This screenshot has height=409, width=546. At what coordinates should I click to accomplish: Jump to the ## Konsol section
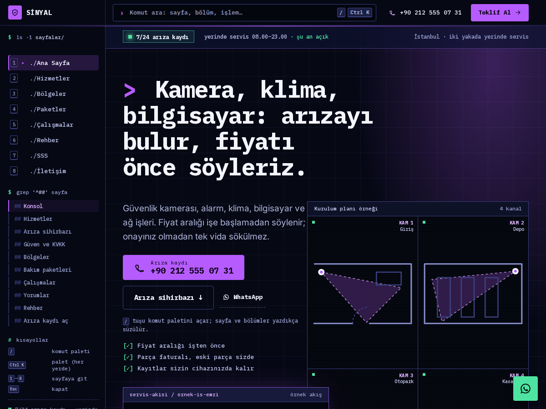tap(53, 206)
